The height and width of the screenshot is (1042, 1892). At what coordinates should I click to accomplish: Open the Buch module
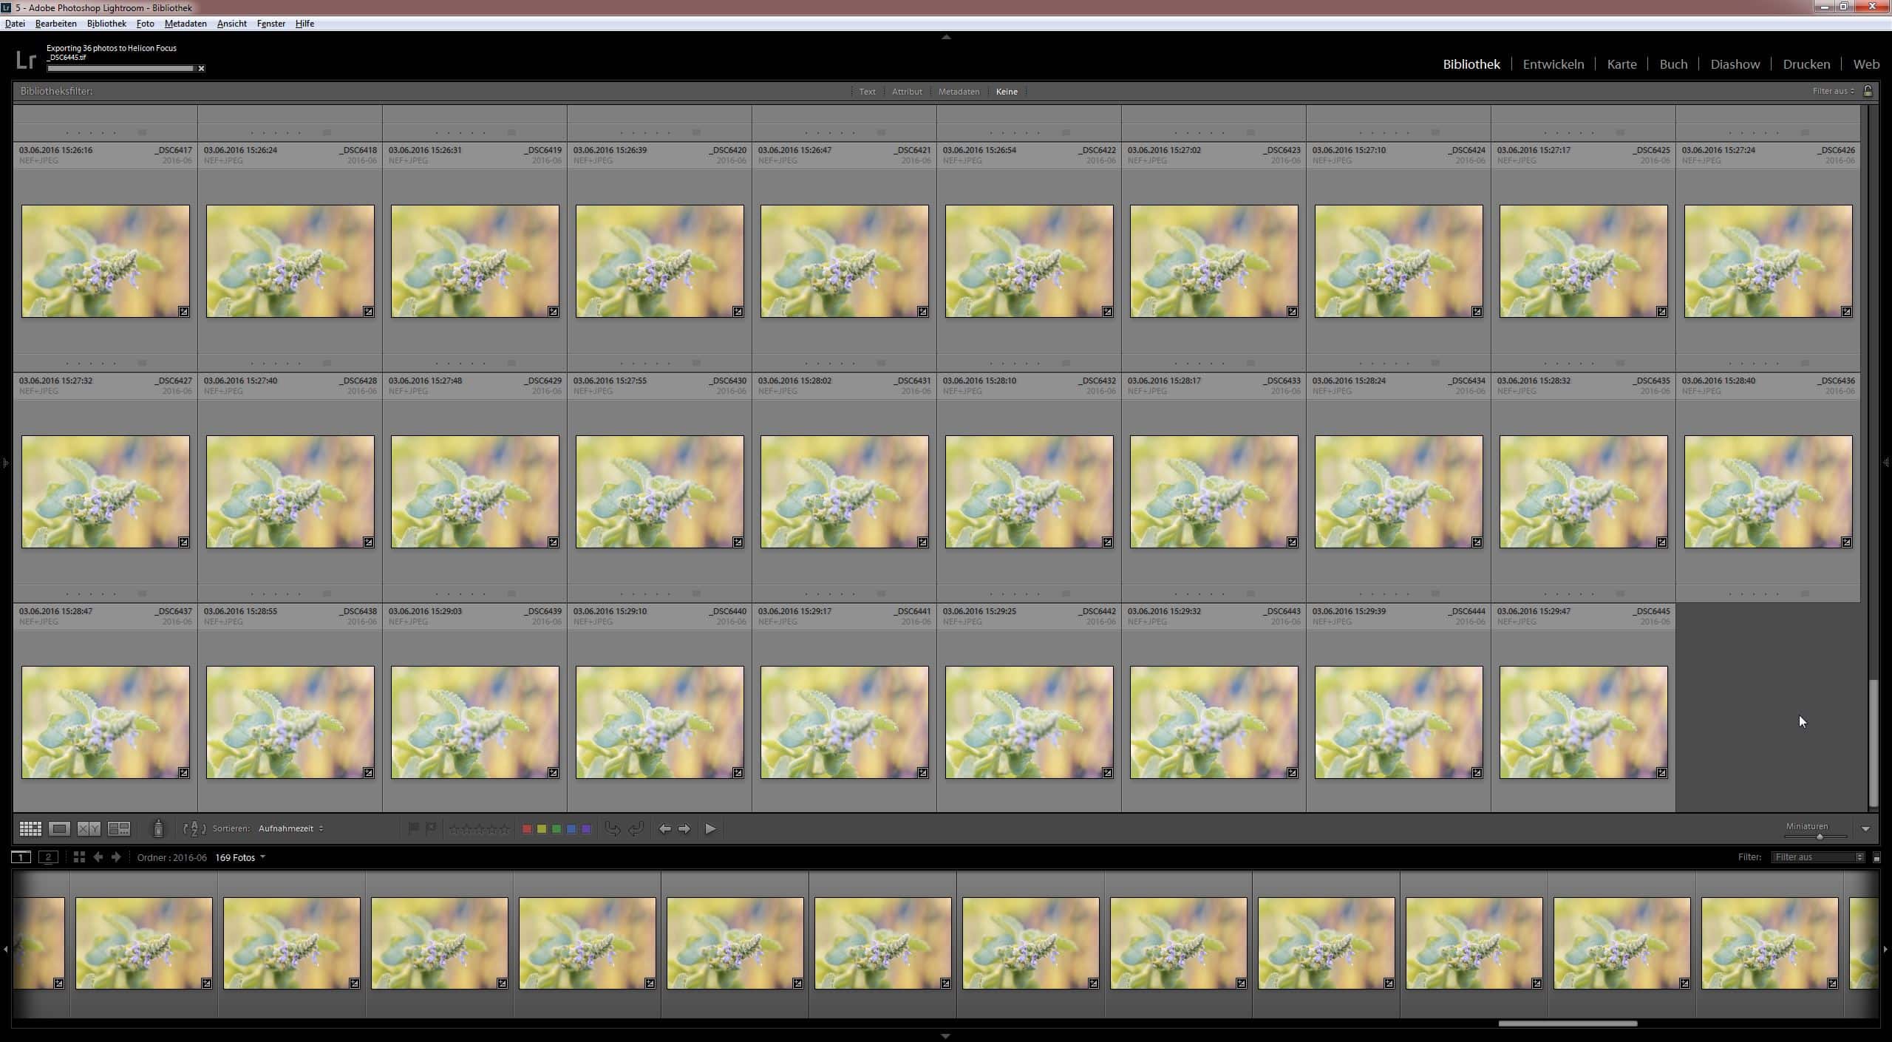1673,64
